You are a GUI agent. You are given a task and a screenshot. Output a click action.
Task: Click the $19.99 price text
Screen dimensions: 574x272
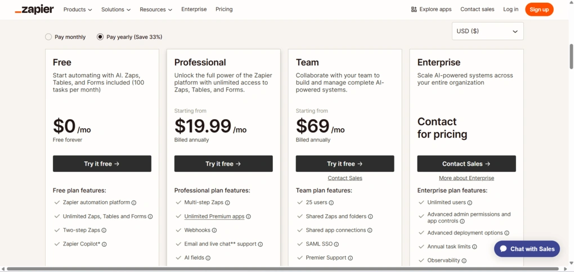coord(203,126)
